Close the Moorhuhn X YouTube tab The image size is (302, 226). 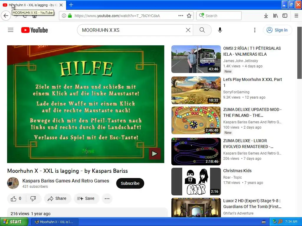[x=61, y=5]
